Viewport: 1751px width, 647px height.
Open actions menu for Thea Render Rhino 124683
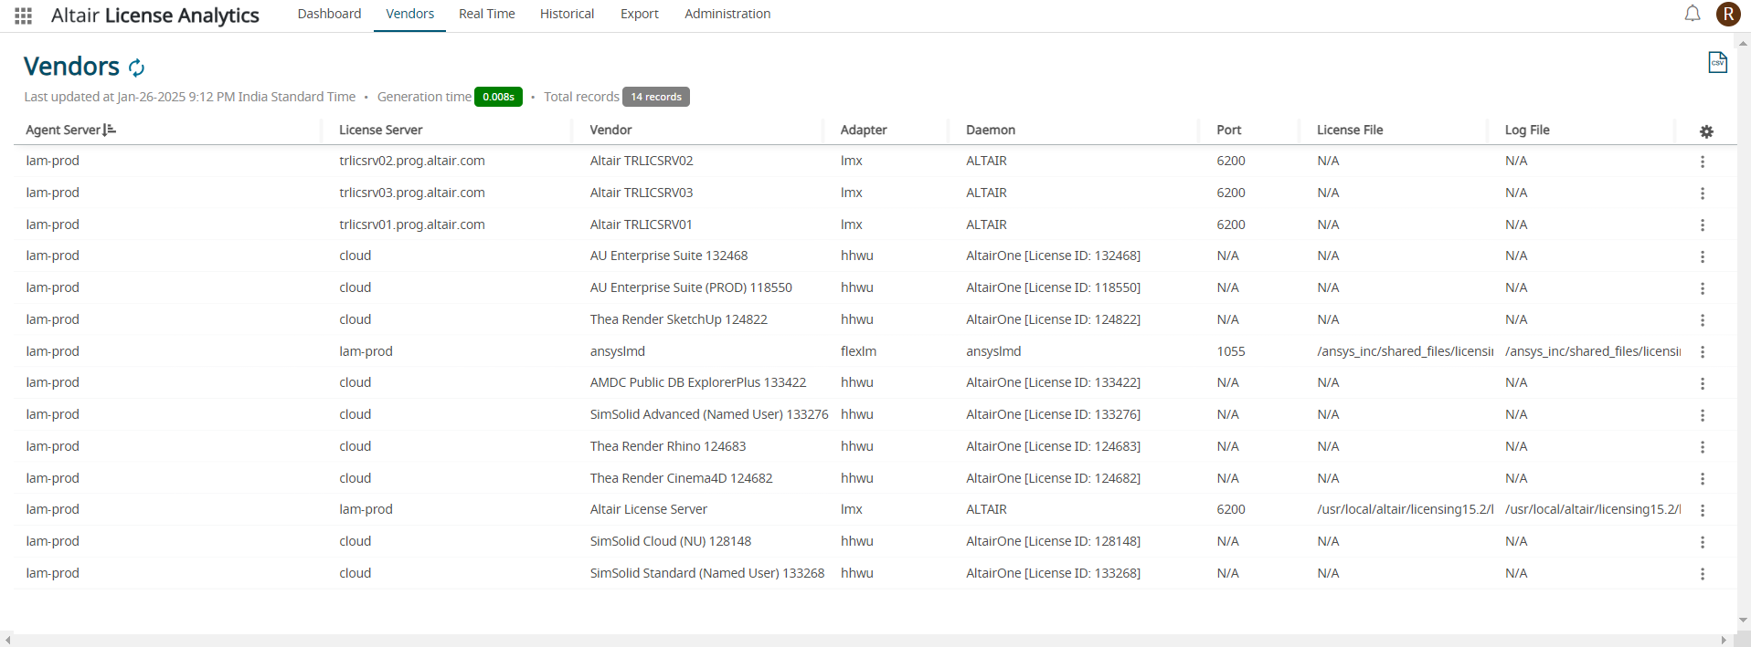(x=1702, y=447)
